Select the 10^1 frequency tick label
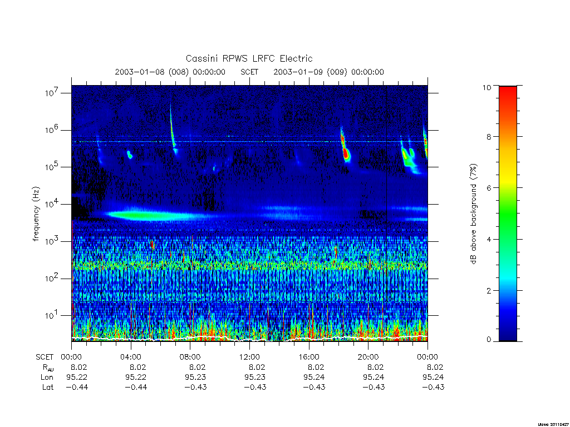The height and width of the screenshot is (427, 570). click(51, 316)
